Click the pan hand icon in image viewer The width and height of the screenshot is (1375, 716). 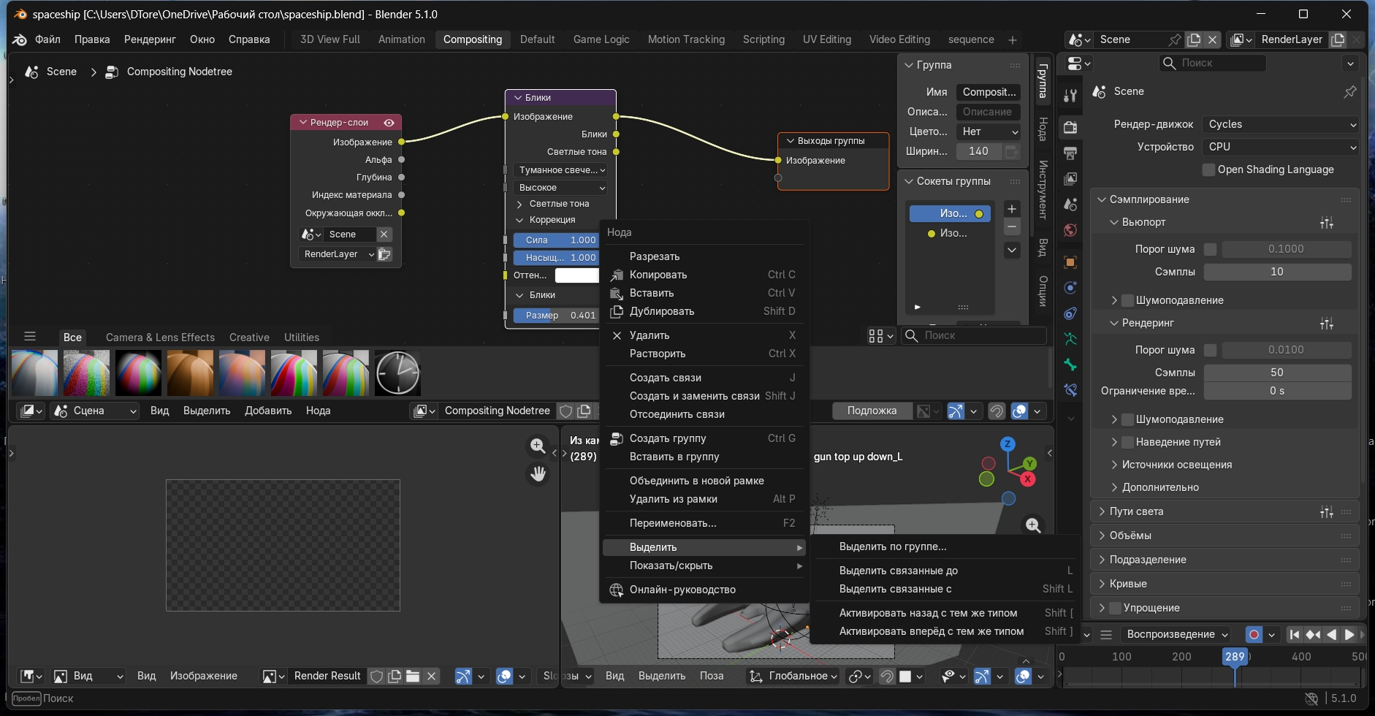(x=538, y=473)
